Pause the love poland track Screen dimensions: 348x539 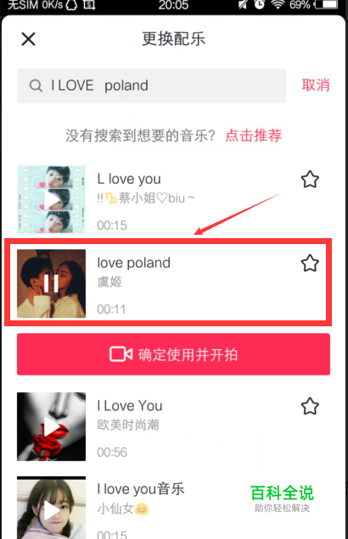pyautogui.click(x=51, y=283)
